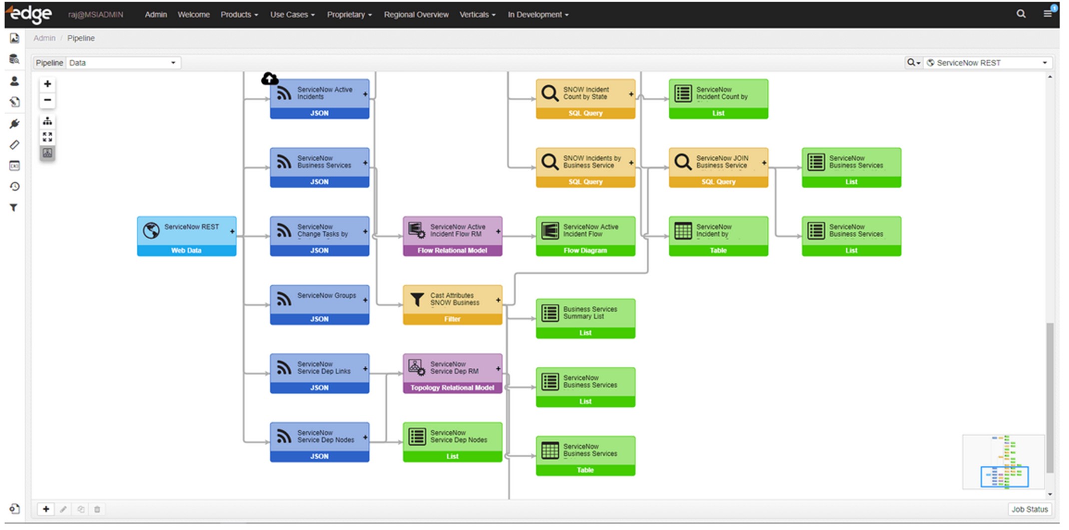This screenshot has width=1069, height=530.
Task: Click the hierarchy layout icon
Action: (47, 121)
